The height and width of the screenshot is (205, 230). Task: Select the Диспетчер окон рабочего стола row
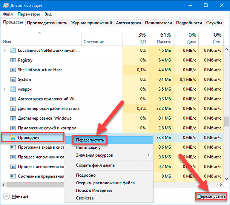click(112, 109)
